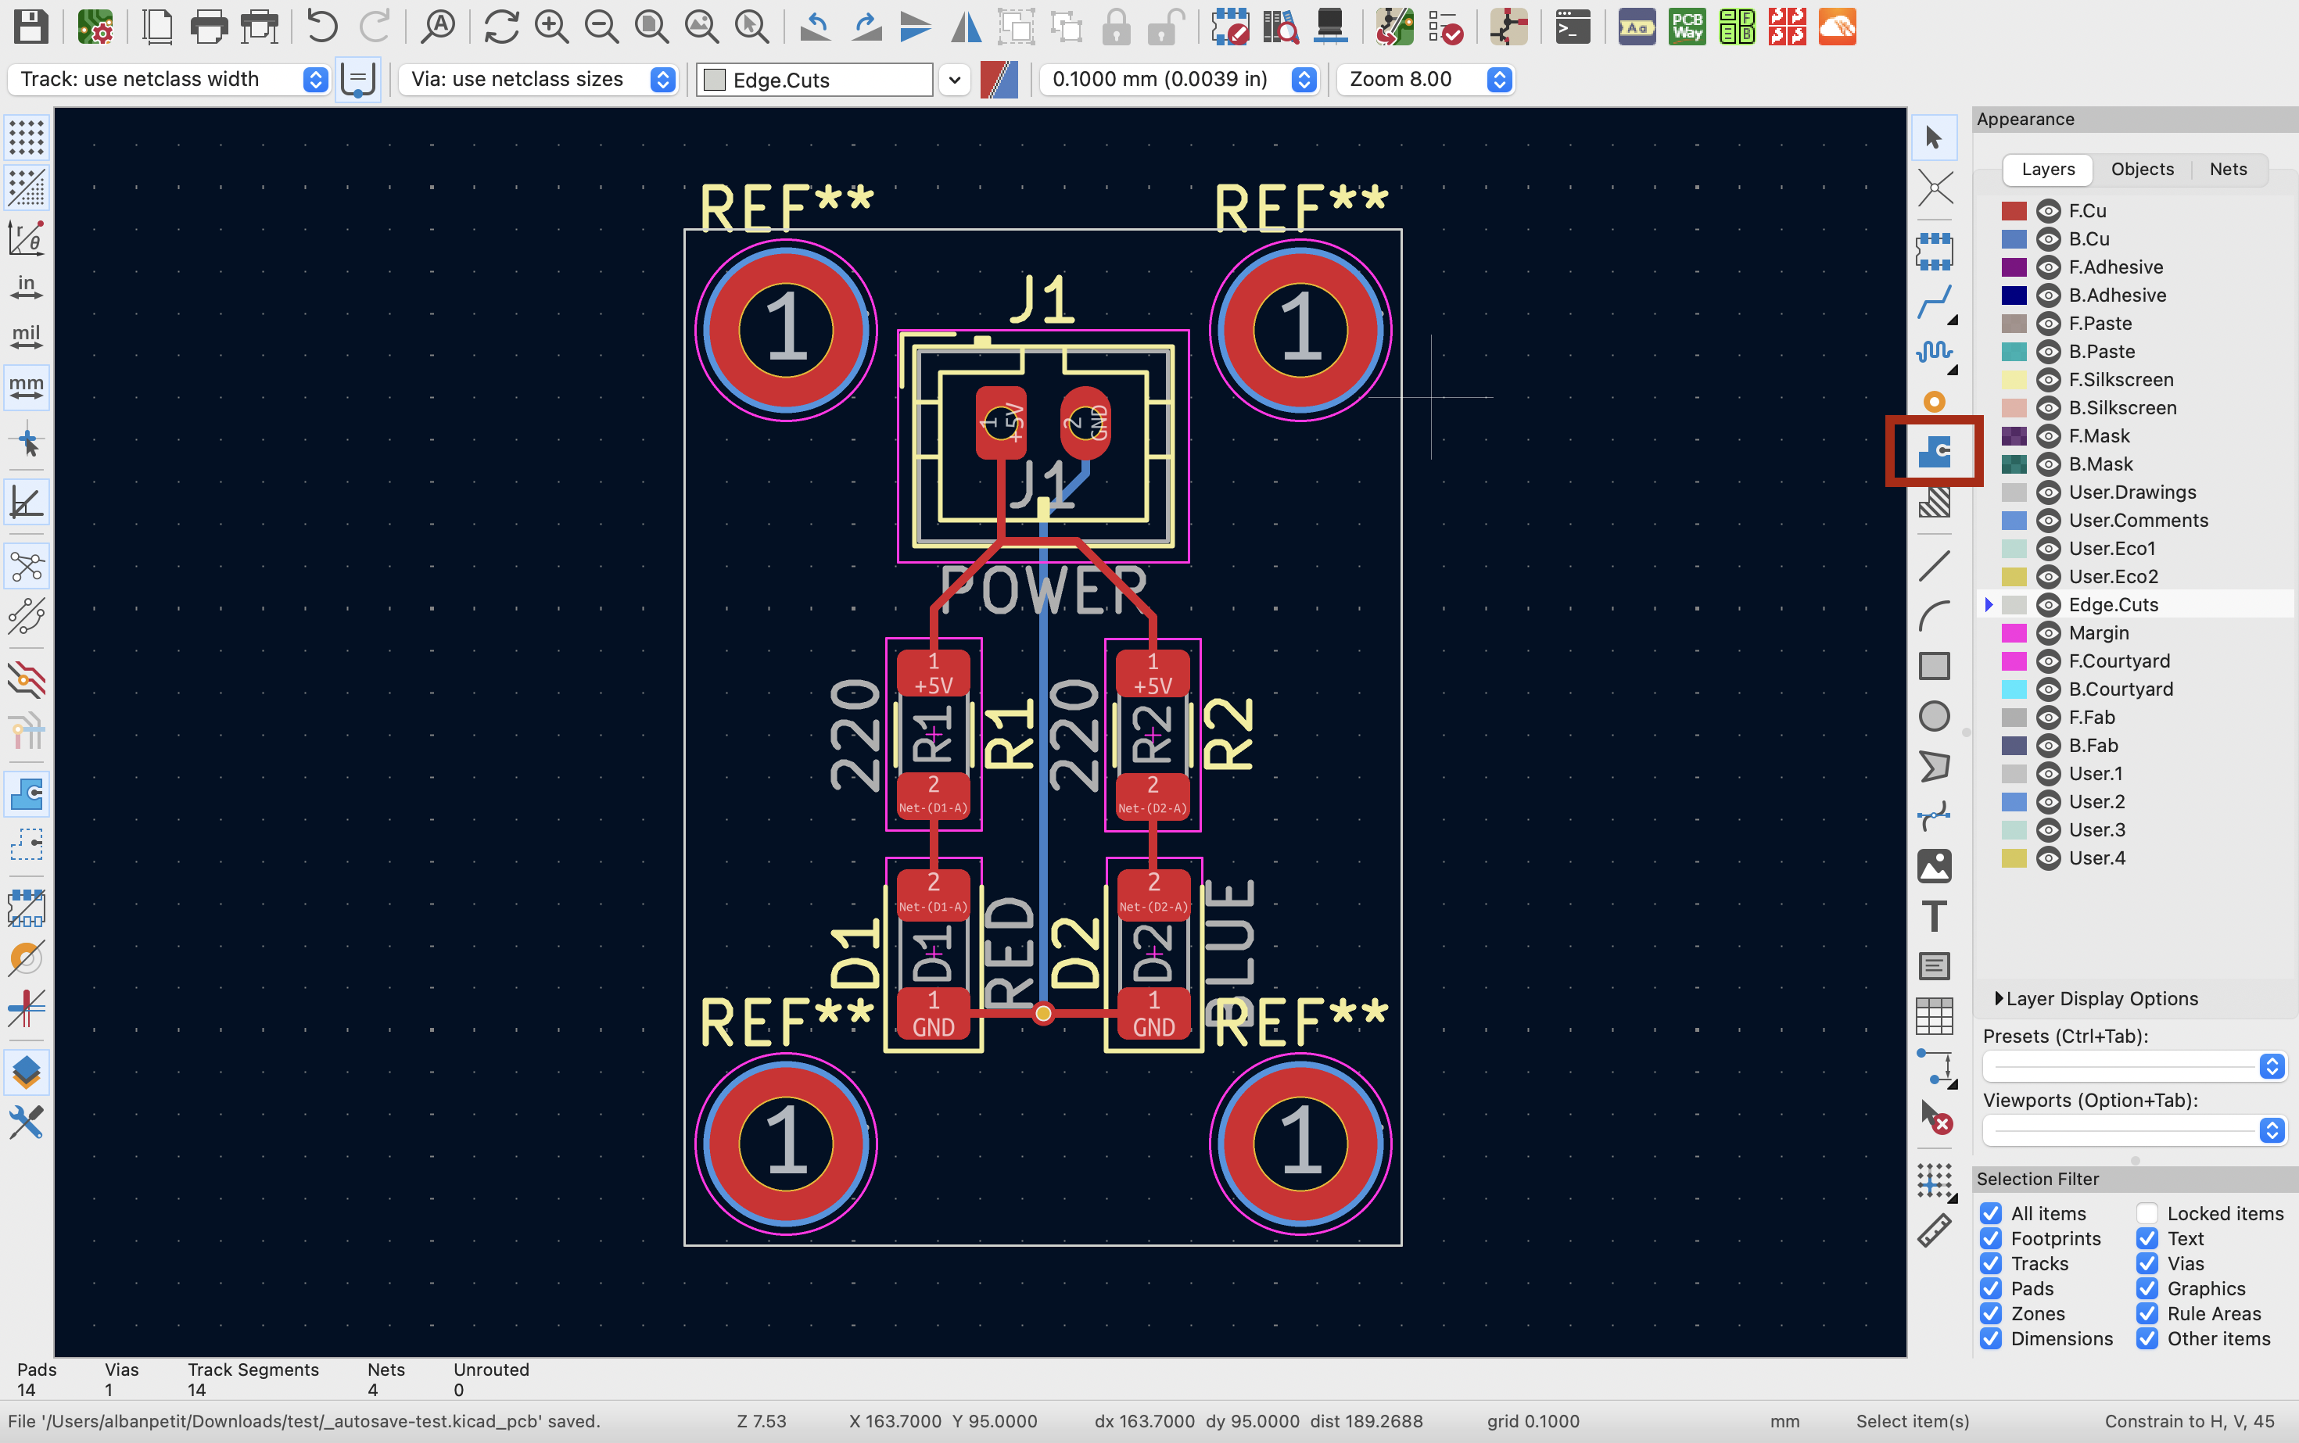The width and height of the screenshot is (2299, 1443).
Task: Click the F.Cu red color swatch
Action: [2014, 211]
